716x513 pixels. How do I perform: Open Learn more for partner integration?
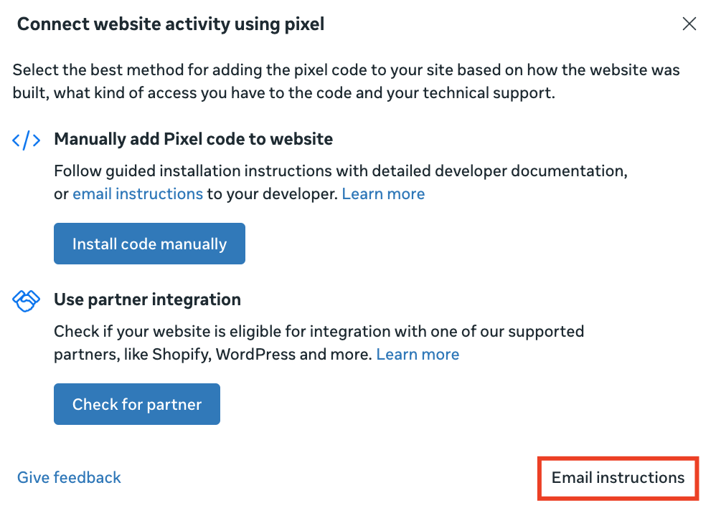[418, 355]
